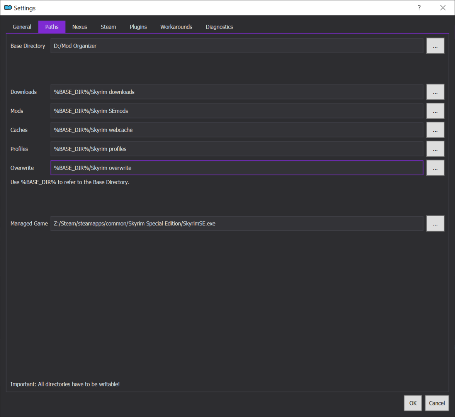Browse for the Overwrite folder
This screenshot has width=455, height=417.
[x=435, y=168]
